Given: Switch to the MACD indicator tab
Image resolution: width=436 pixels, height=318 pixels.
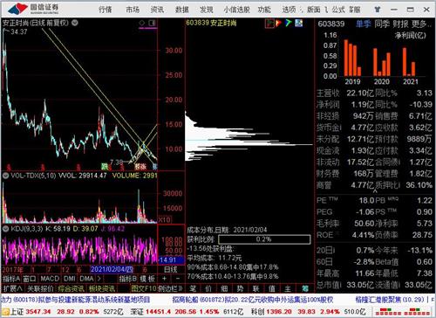Looking at the screenshot, I should 50,279.
